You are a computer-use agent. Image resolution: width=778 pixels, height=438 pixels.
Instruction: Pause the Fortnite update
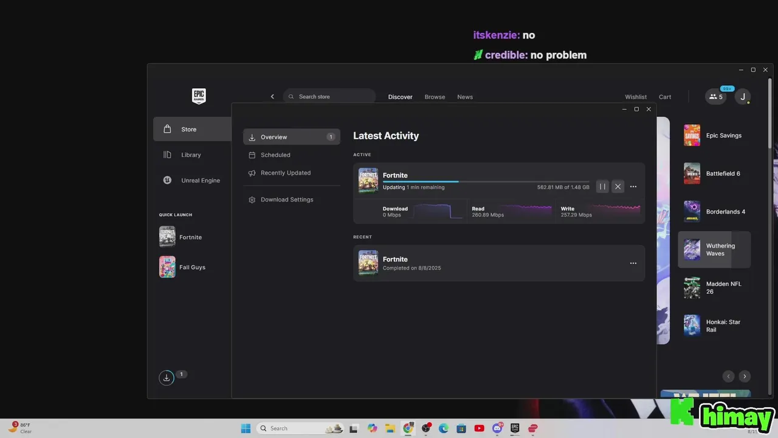point(602,187)
